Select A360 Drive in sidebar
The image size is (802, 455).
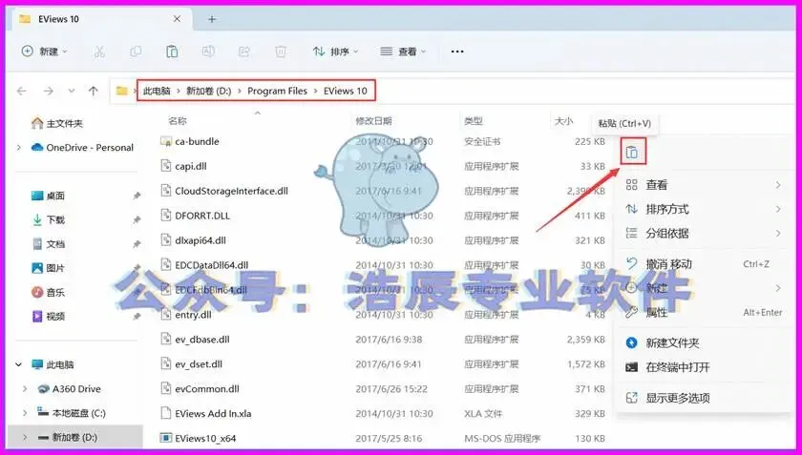click(x=69, y=389)
